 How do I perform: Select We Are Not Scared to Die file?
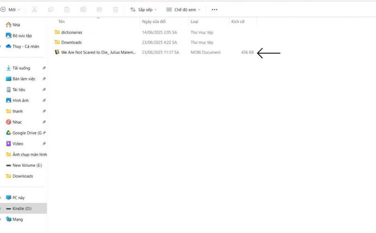[x=155, y=52]
